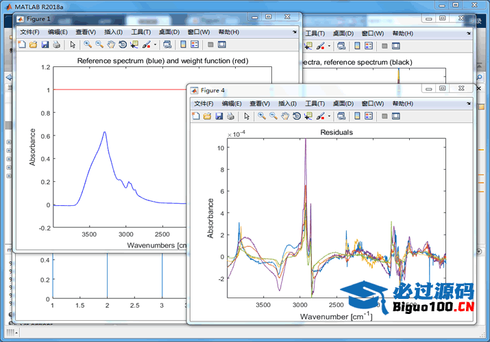Image resolution: width=490 pixels, height=342 pixels.
Task: Click Data Cursor icon in background figure toolbar
Action: (x=308, y=46)
